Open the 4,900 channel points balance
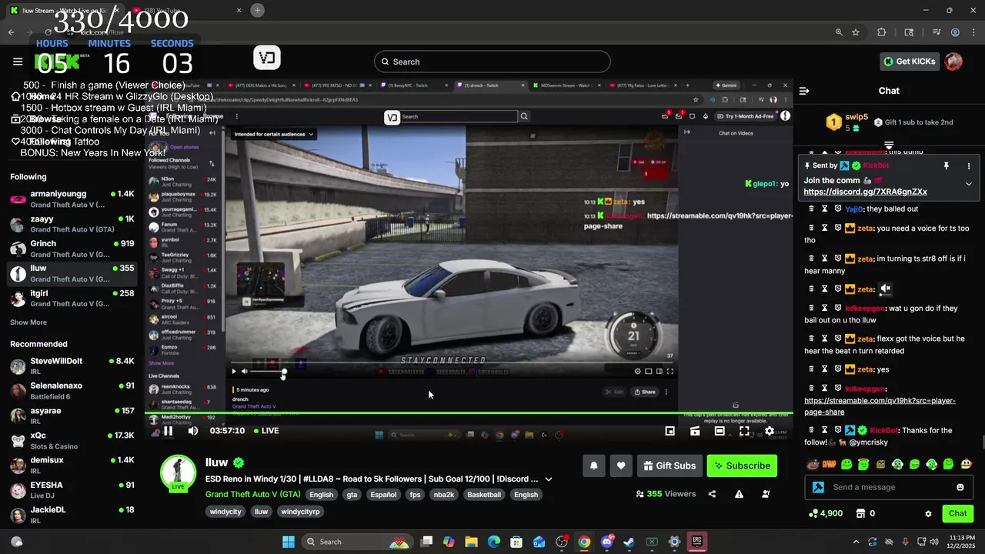 click(x=826, y=513)
